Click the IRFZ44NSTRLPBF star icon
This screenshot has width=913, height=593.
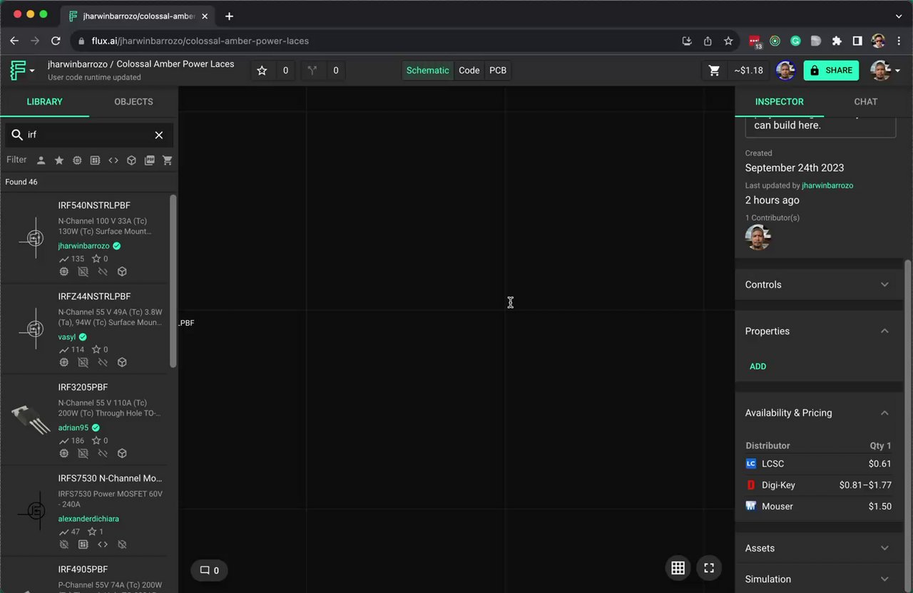coord(96,350)
